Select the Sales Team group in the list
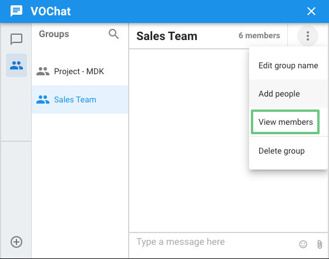329x259 pixels. point(80,99)
